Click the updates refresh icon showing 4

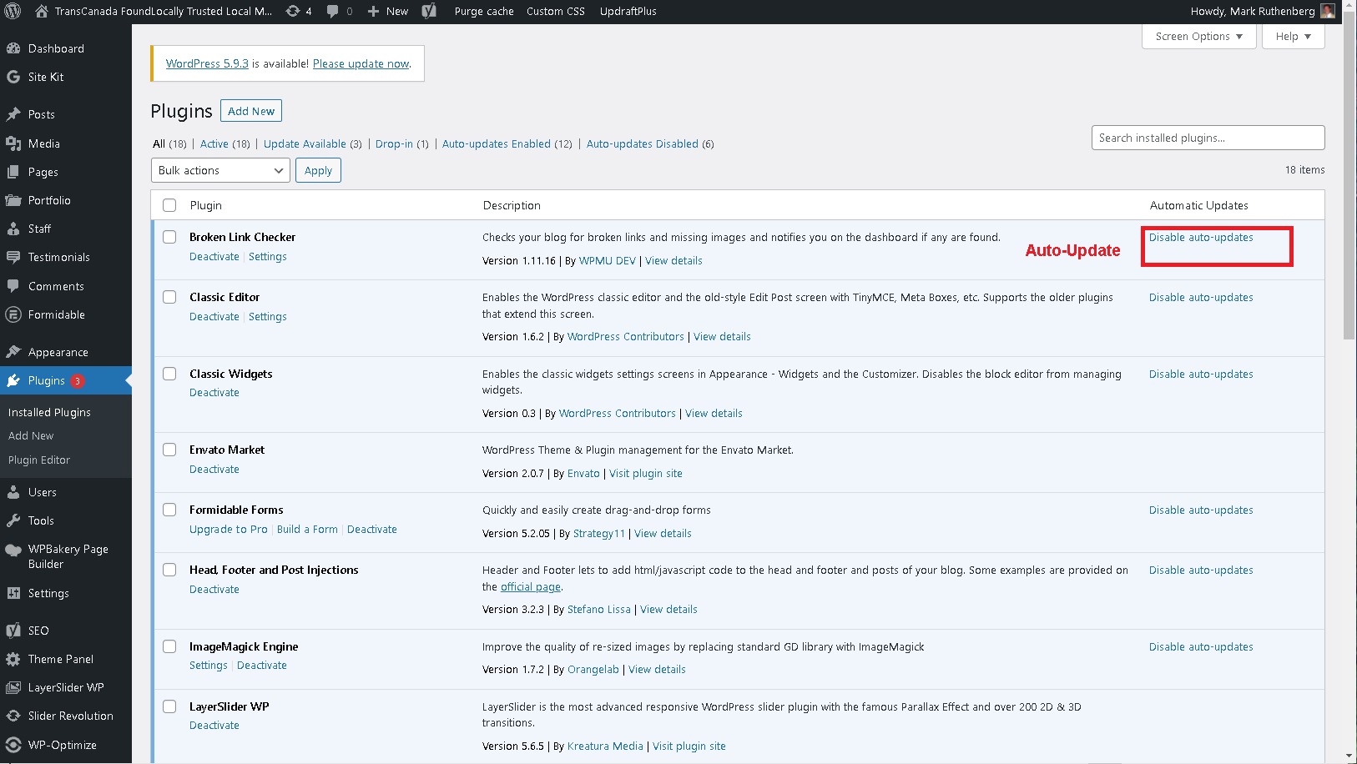pos(293,12)
